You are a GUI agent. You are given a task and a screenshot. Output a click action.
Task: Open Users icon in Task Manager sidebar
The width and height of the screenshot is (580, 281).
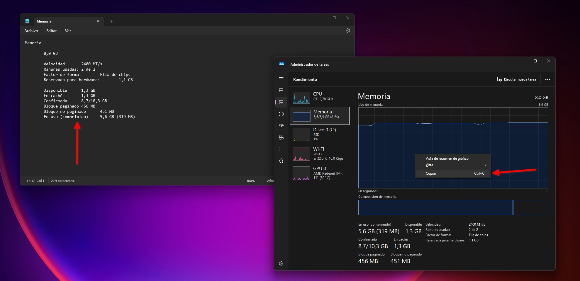281,137
